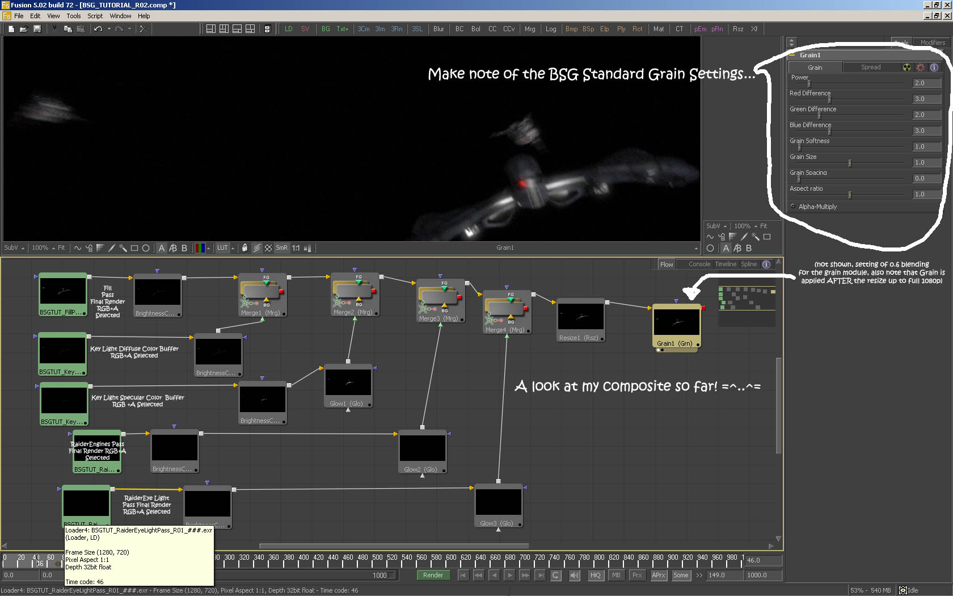Click the play forward button
Image resolution: width=953 pixels, height=596 pixels.
pyautogui.click(x=509, y=575)
